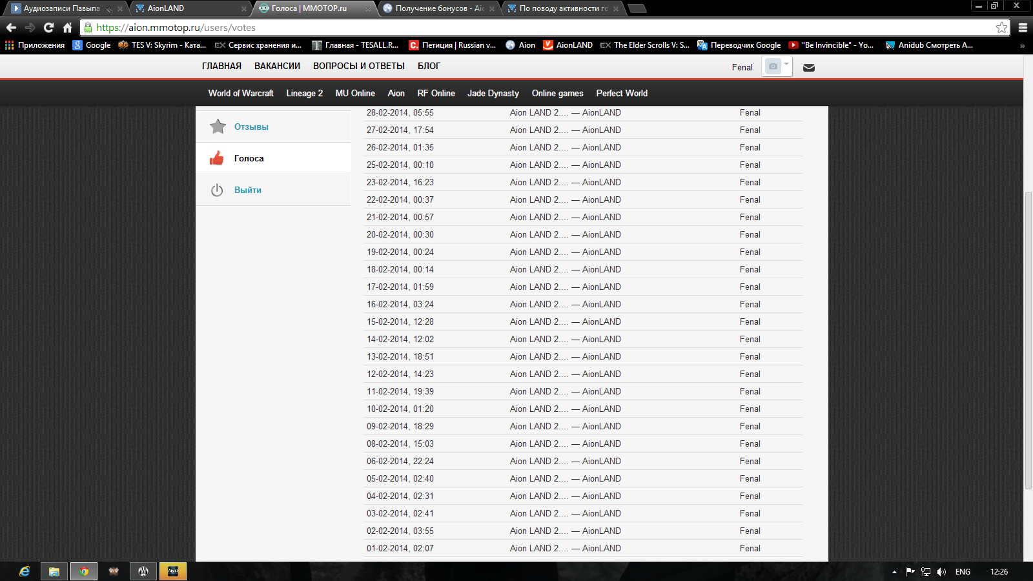Image resolution: width=1033 pixels, height=581 pixels.
Task: Switch to the По поводу активности tab
Action: (562, 8)
